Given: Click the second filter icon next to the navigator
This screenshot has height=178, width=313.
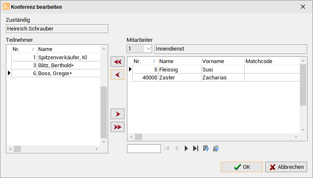Looking at the screenshot, I should 216,148.
